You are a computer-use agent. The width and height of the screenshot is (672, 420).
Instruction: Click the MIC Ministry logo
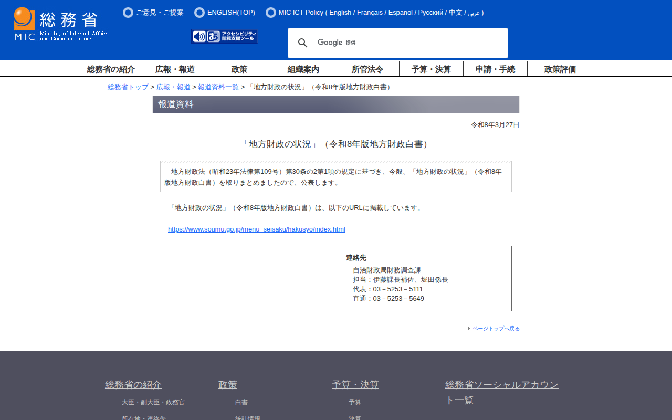click(61, 24)
